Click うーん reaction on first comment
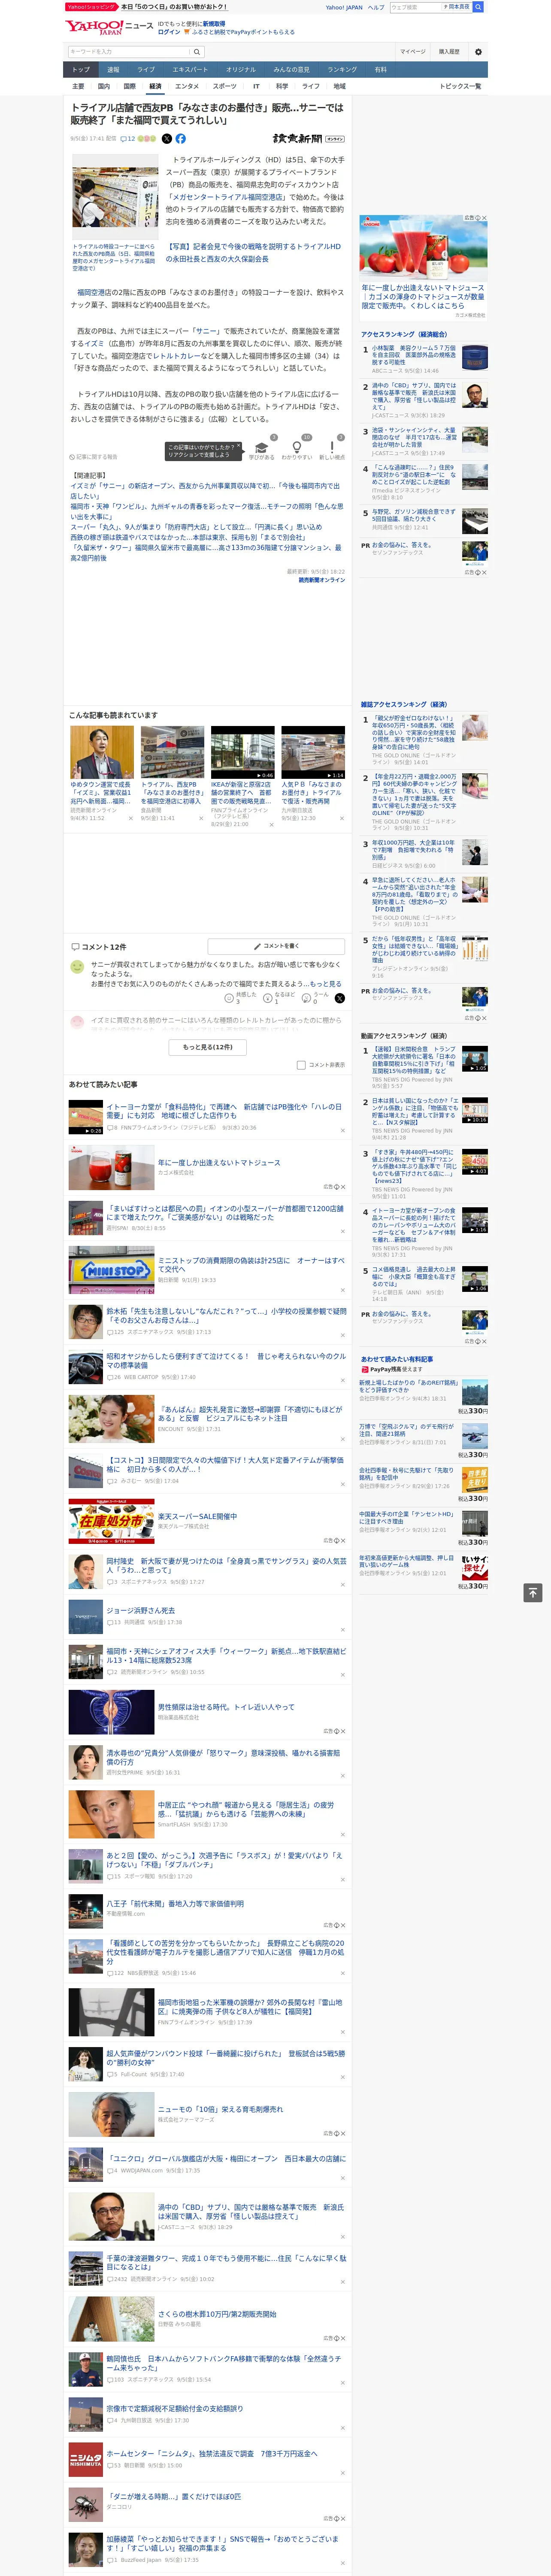This screenshot has width=551, height=2576. 316,998
